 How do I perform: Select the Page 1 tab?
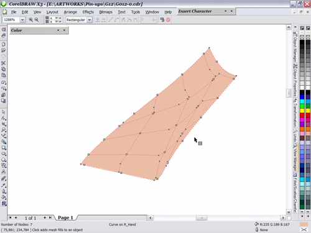pos(65,217)
